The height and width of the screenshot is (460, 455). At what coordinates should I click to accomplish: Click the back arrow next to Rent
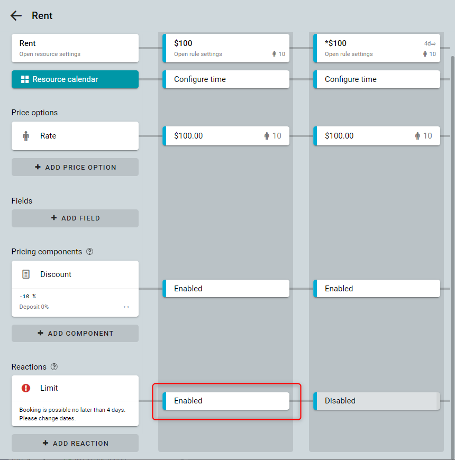[16, 16]
